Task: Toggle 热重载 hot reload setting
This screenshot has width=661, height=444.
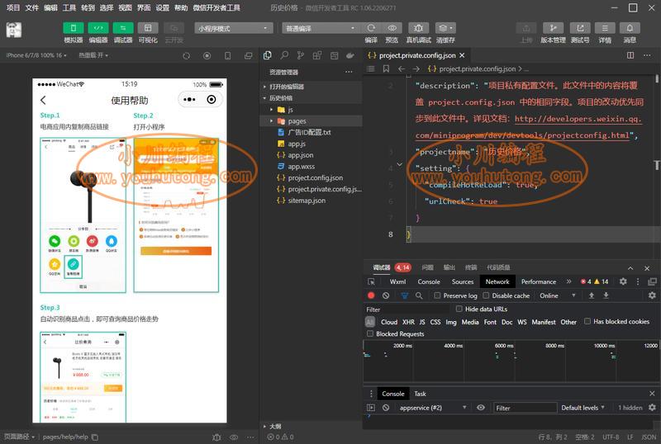Action: (93, 55)
